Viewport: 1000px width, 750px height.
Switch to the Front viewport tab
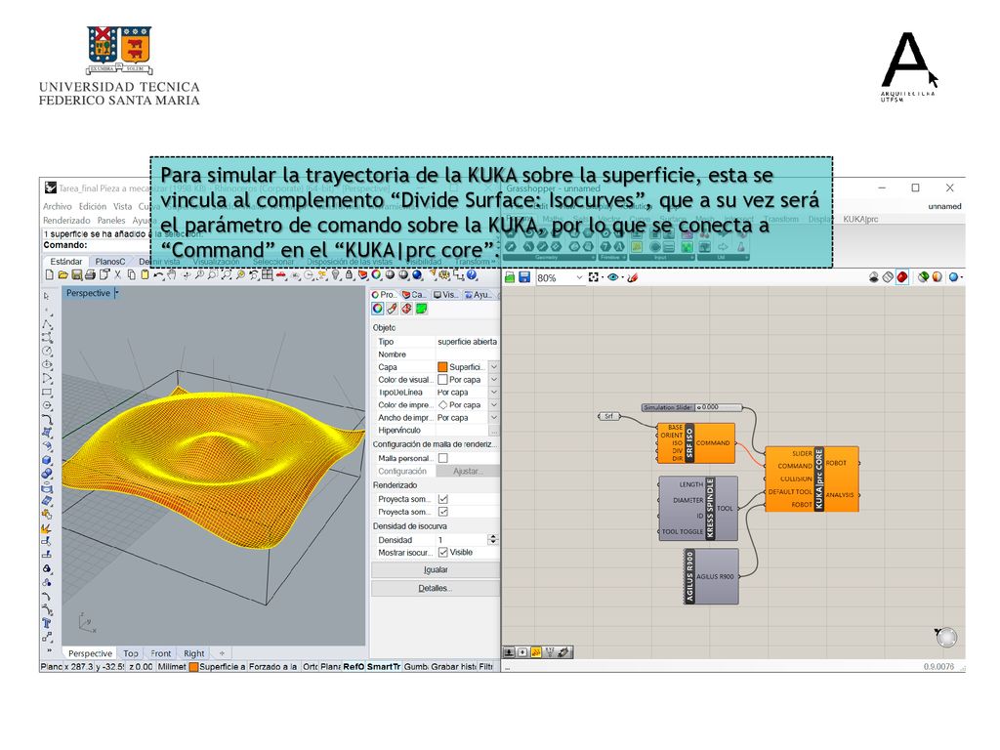point(161,653)
